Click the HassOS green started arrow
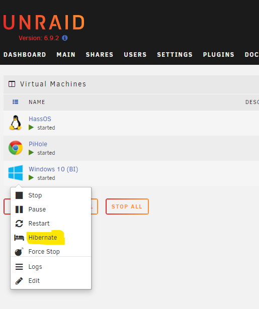This screenshot has width=259, height=309. click(x=31, y=128)
